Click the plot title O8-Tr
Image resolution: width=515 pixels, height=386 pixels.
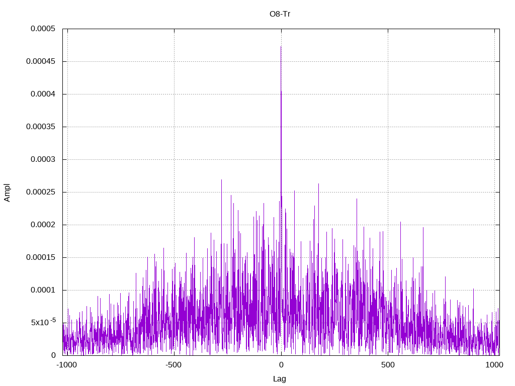[280, 14]
